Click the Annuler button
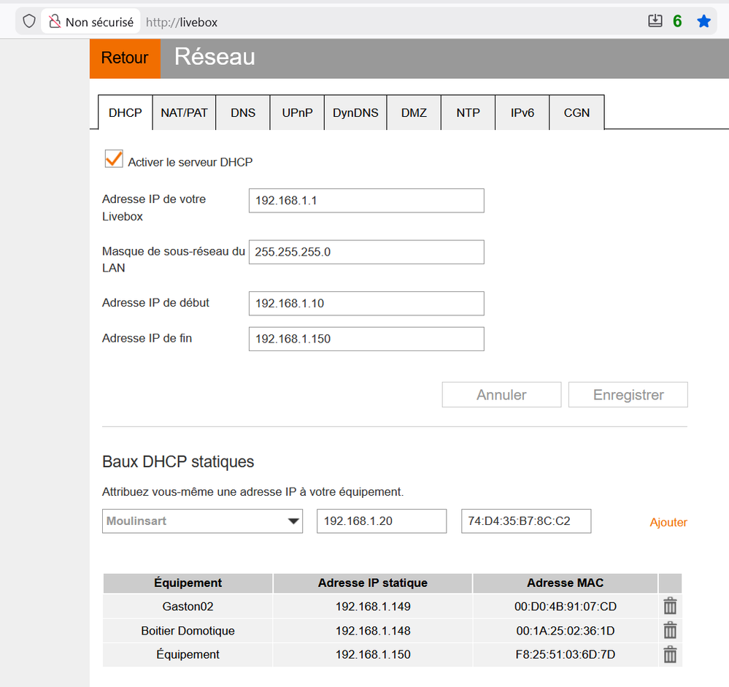This screenshot has height=687, width=729. point(501,395)
